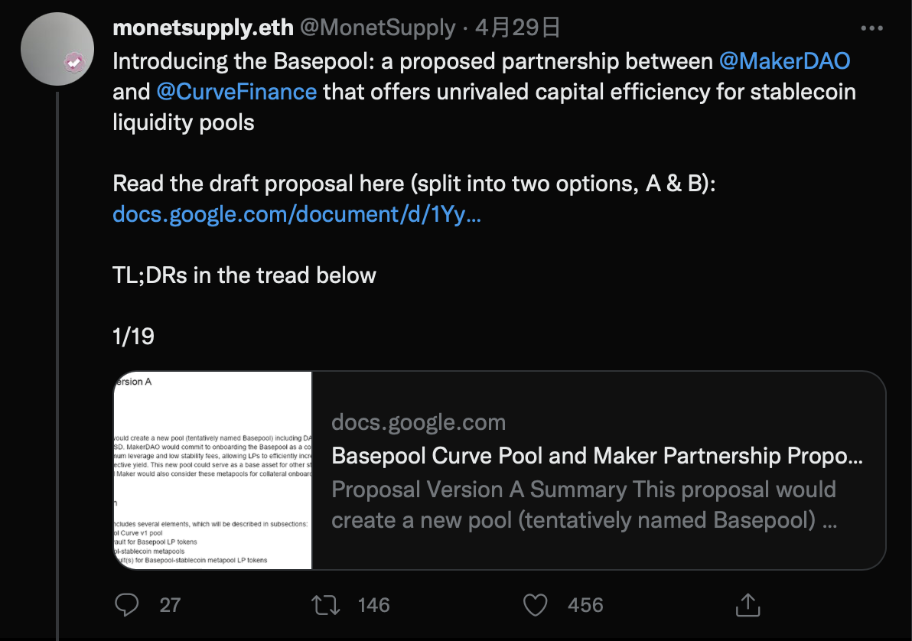This screenshot has height=641, width=912.
Task: Click the Proposal Version A Summary description
Action: (x=584, y=505)
